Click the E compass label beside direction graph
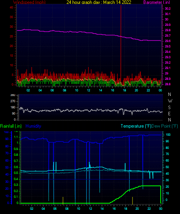This screenshot has height=214, width=180. click(169, 113)
